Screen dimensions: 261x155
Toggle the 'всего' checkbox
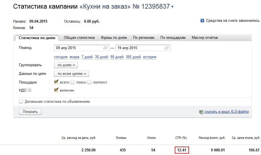tap(56, 82)
